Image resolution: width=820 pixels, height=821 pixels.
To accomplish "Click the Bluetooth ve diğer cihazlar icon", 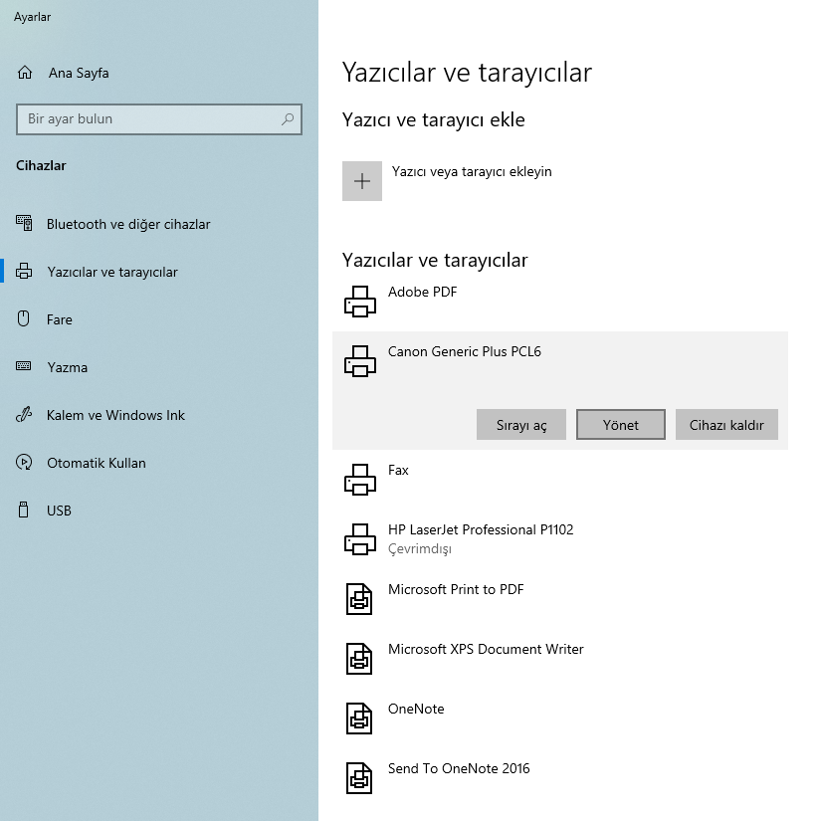I will click(24, 224).
